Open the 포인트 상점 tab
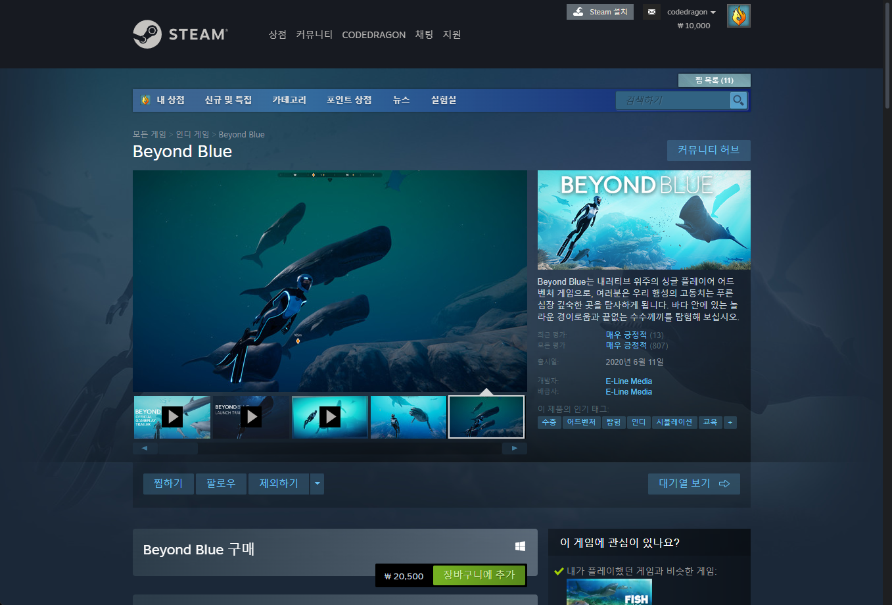Viewport: 892px width, 605px height. tap(349, 100)
